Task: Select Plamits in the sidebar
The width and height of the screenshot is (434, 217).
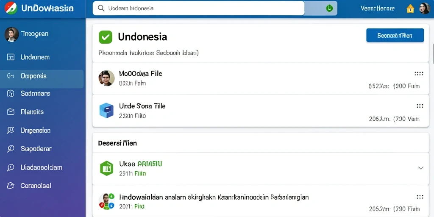Action: click(x=32, y=112)
